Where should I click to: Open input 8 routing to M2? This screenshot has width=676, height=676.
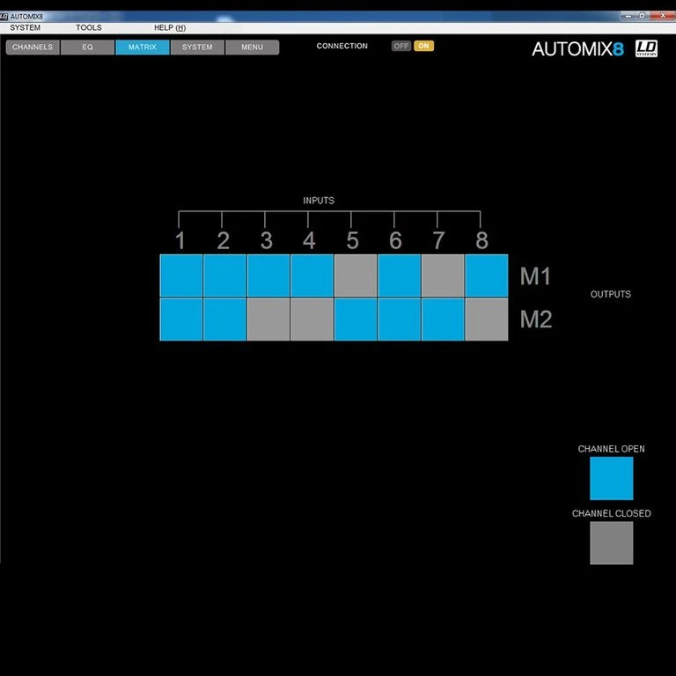tap(487, 320)
